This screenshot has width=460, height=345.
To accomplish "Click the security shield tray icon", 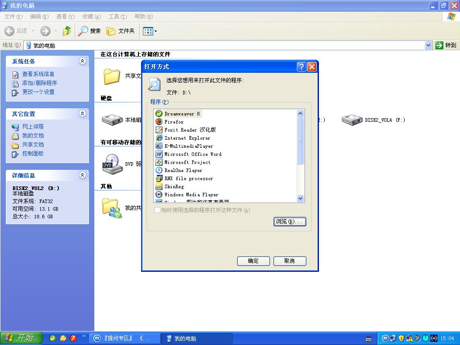I will pos(401,338).
